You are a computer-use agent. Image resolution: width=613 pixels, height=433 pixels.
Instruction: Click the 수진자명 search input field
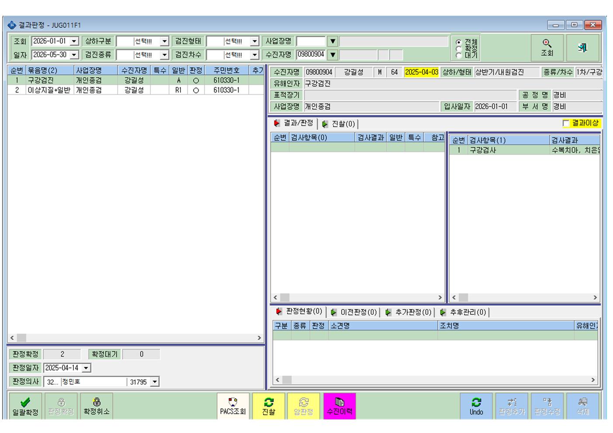click(x=311, y=55)
